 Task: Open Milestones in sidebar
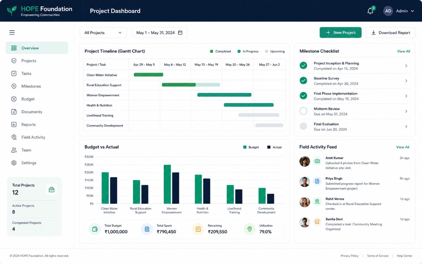pyautogui.click(x=37, y=86)
